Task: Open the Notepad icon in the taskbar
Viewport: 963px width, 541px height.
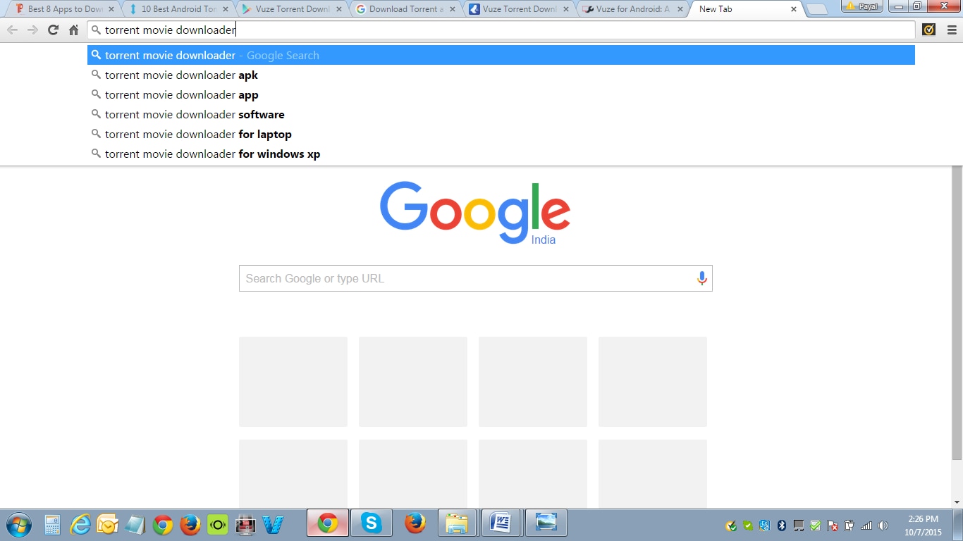Action: 135,525
